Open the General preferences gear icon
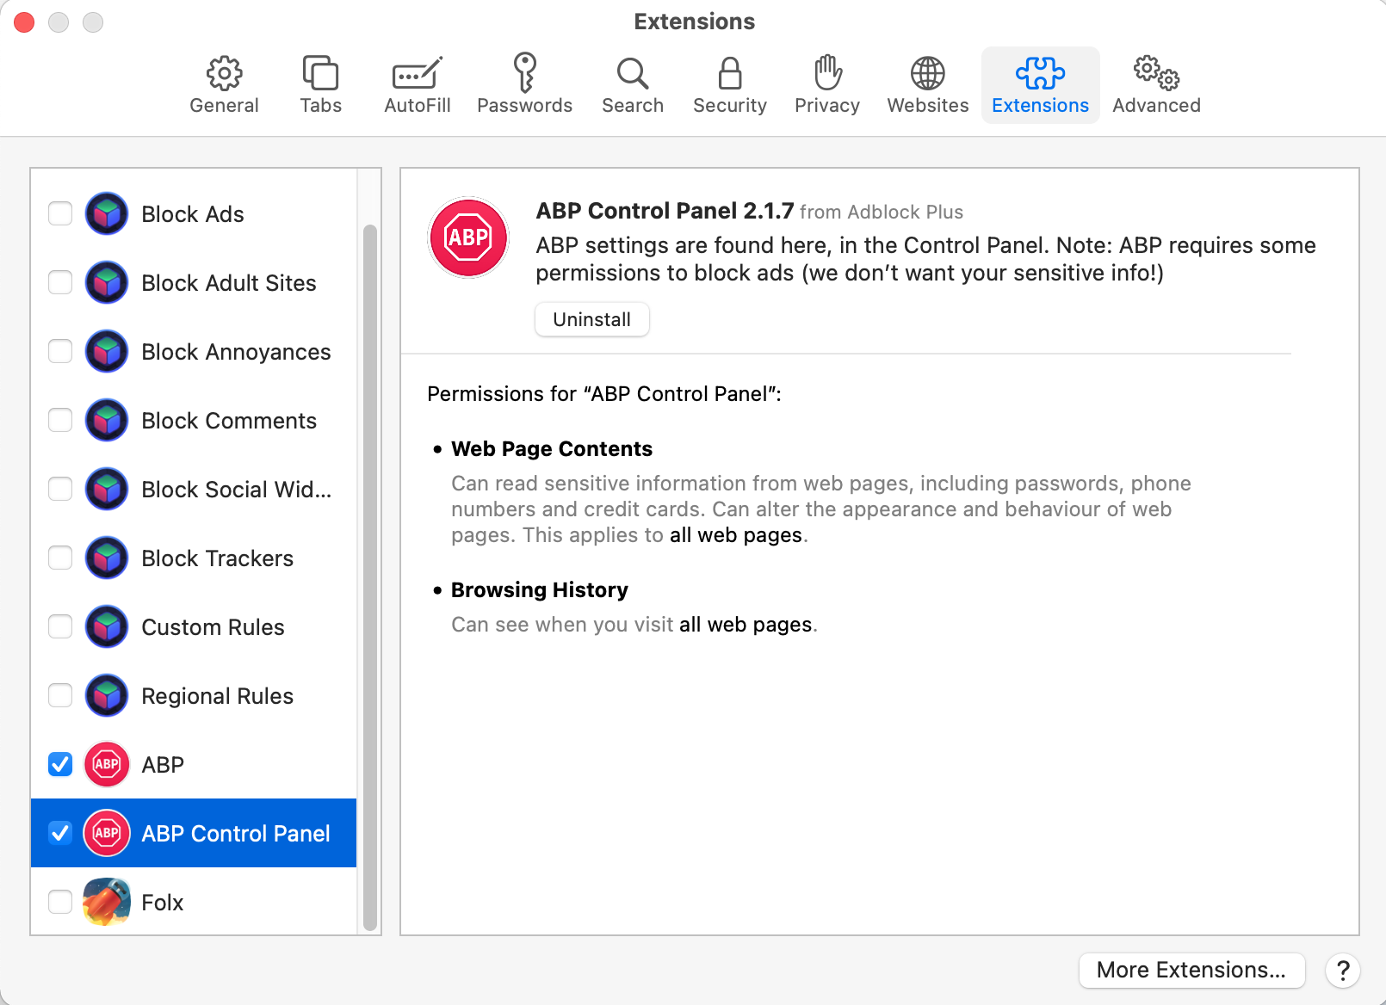1386x1005 pixels. pyautogui.click(x=224, y=73)
